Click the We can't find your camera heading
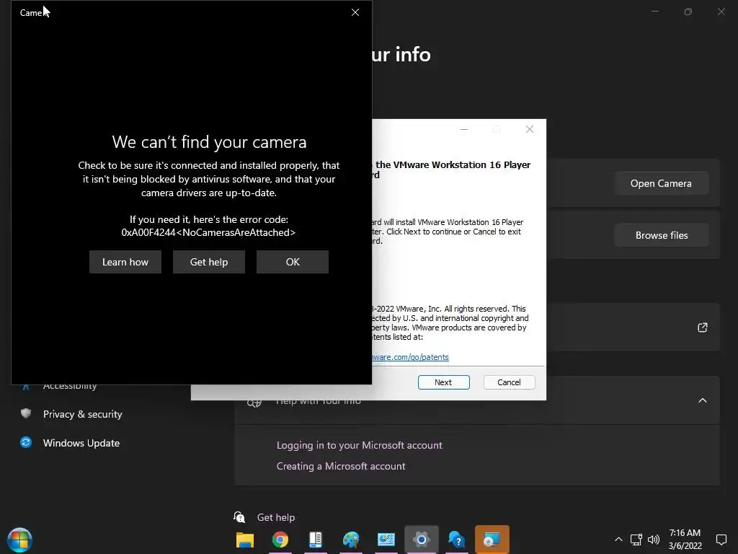This screenshot has height=554, width=738. coord(209,142)
